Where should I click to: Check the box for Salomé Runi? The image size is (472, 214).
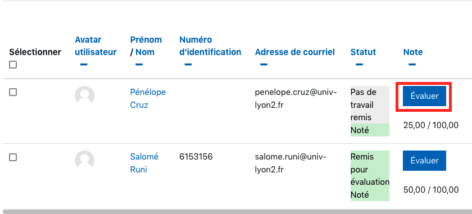coord(13,157)
